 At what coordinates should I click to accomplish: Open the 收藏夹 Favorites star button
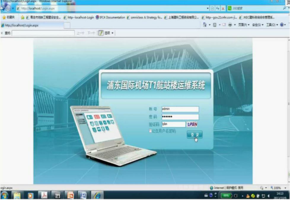click(x=8, y=17)
